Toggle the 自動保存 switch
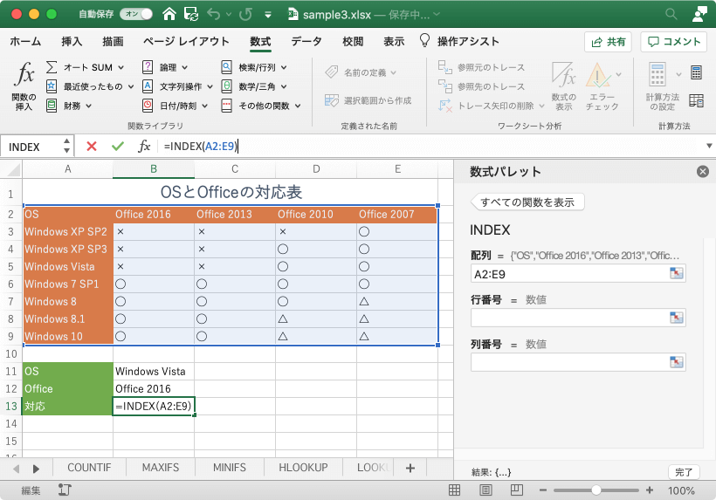The image size is (716, 500). (x=136, y=14)
